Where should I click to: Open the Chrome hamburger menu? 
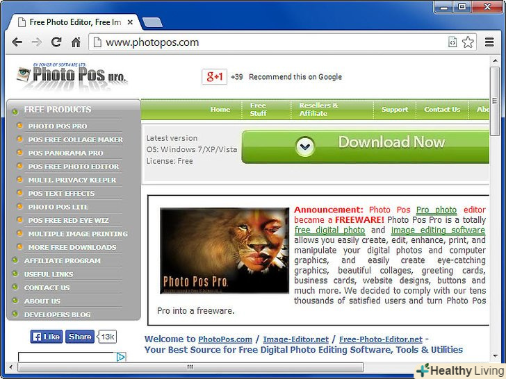point(489,42)
